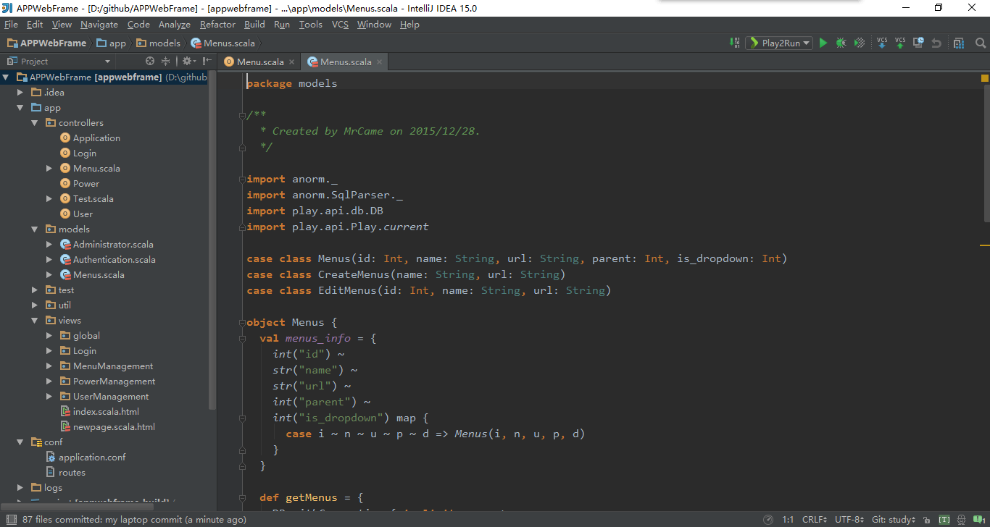This screenshot has width=990, height=527.
Task: Expand the Administrator.scala node
Action: (49, 245)
